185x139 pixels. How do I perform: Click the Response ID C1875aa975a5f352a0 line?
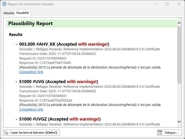tap(45, 100)
